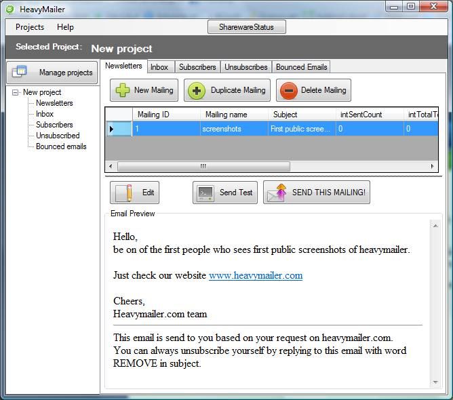This screenshot has height=400, width=453.
Task: Click the Manage projects window icon
Action: tap(20, 71)
